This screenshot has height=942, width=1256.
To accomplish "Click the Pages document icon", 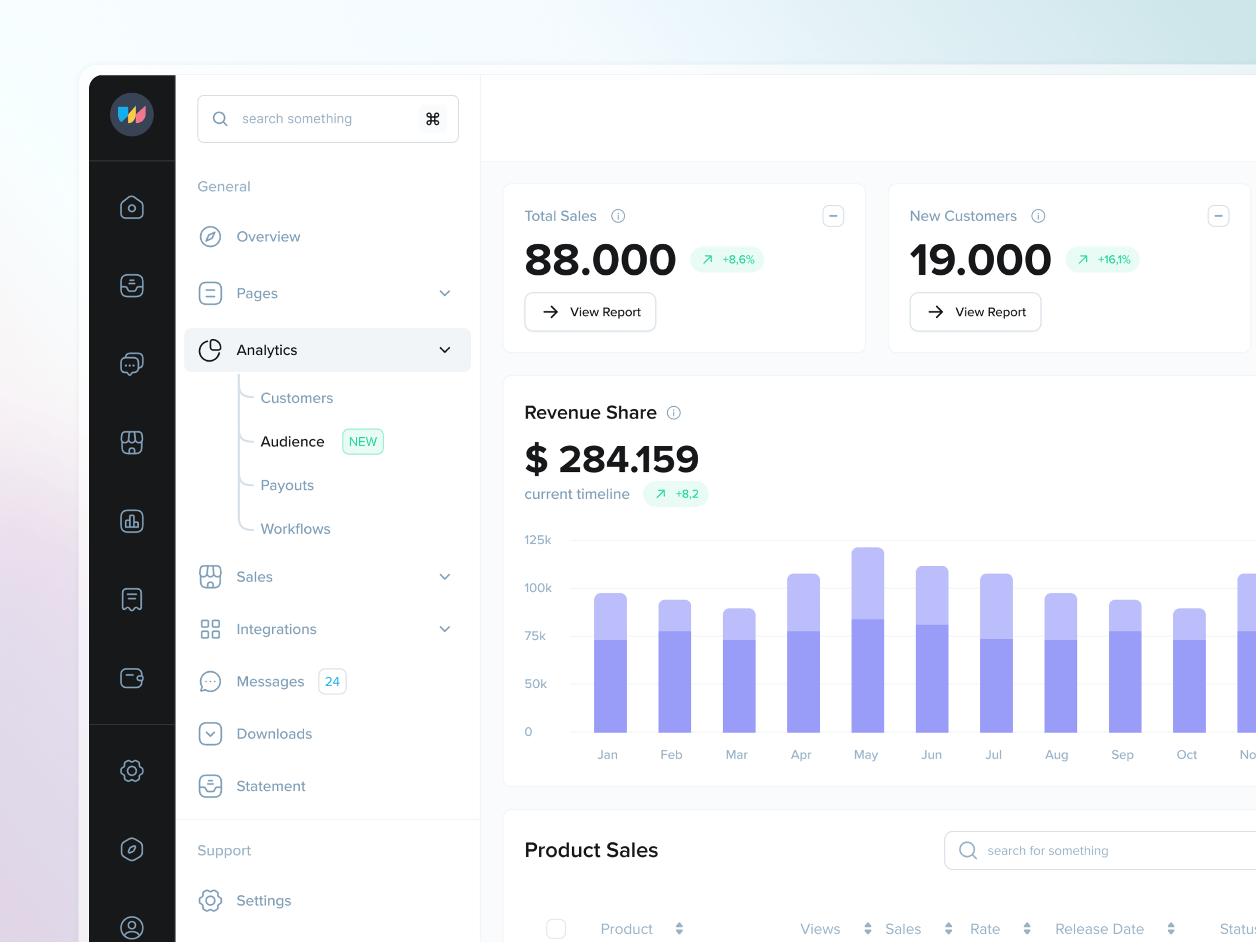I will [x=210, y=293].
